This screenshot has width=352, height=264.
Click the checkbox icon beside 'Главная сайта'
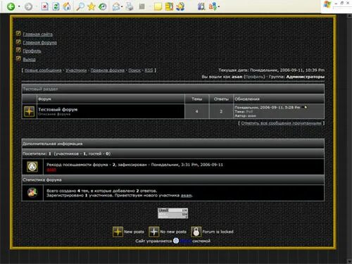(x=18, y=34)
